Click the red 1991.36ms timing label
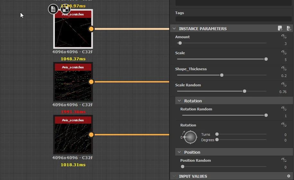294x180 pixels. 73,112
